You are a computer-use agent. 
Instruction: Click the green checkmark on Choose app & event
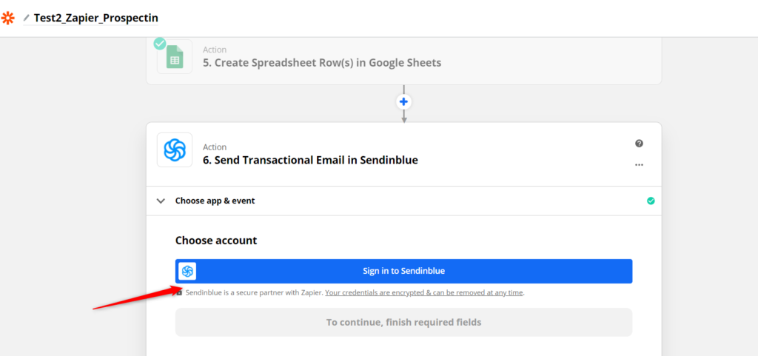click(651, 201)
